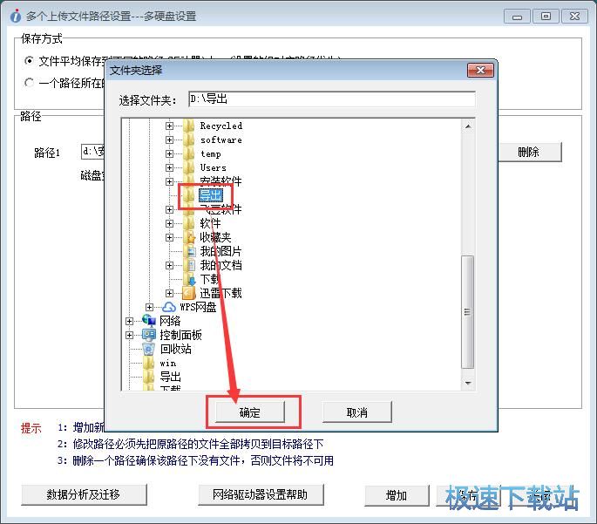Click the folder tree scrollbar thumb
Viewport: 597px width, 524px height.
pos(467,312)
